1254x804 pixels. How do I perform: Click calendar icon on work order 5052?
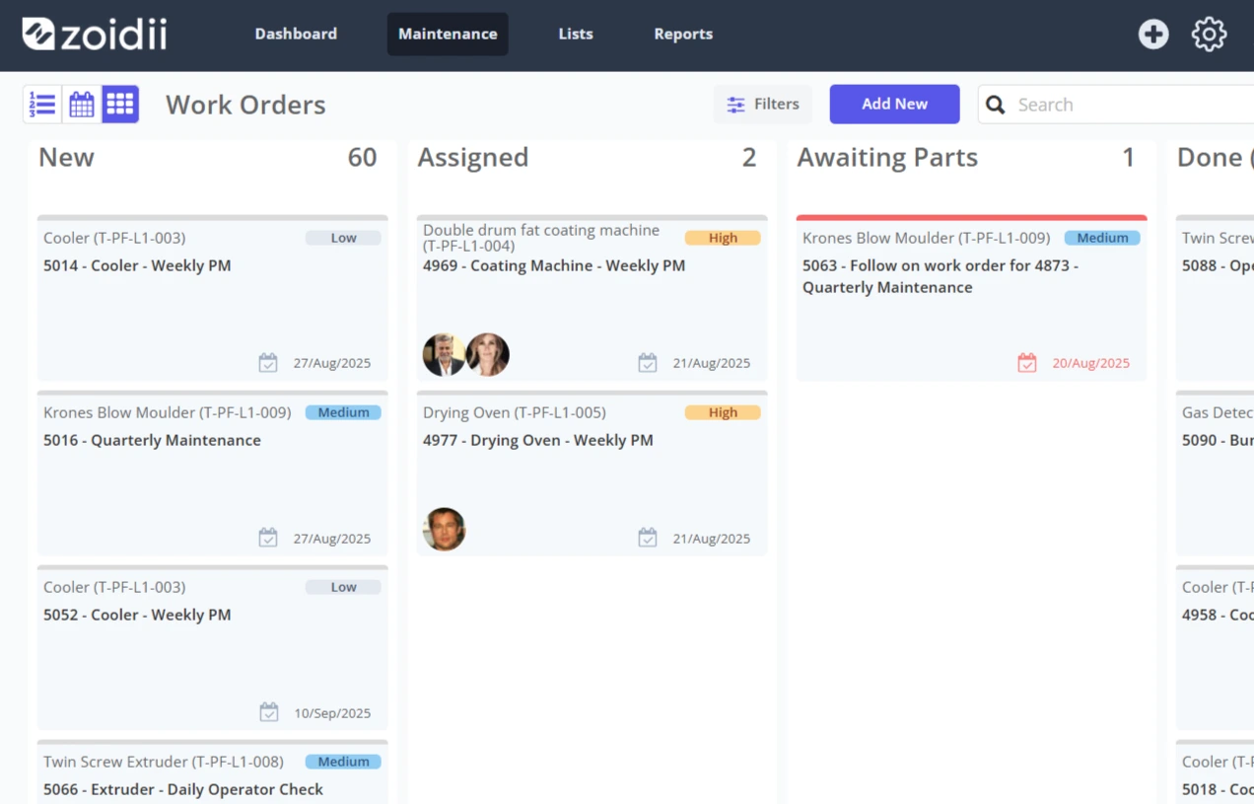click(x=268, y=712)
